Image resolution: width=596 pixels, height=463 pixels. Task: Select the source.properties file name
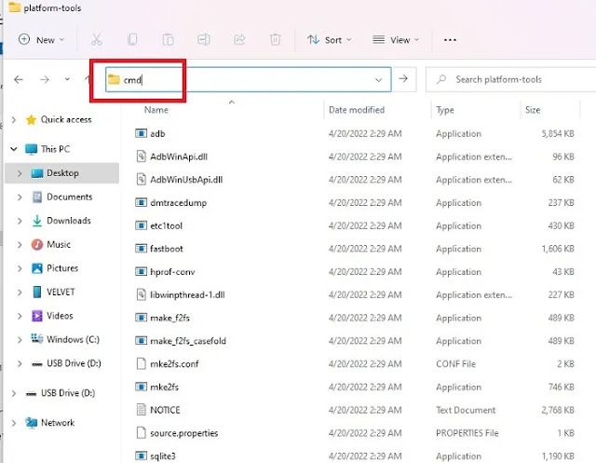184,433
